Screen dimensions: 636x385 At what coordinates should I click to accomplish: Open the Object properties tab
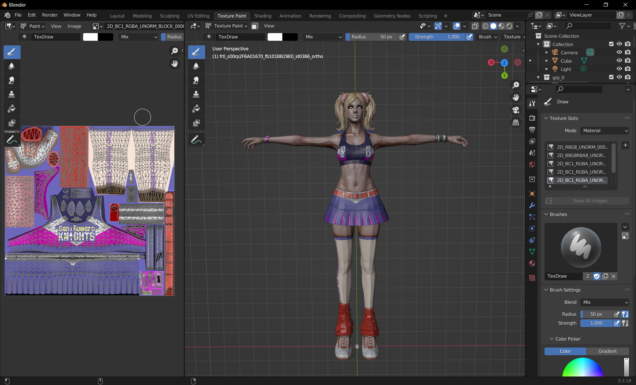point(532,194)
